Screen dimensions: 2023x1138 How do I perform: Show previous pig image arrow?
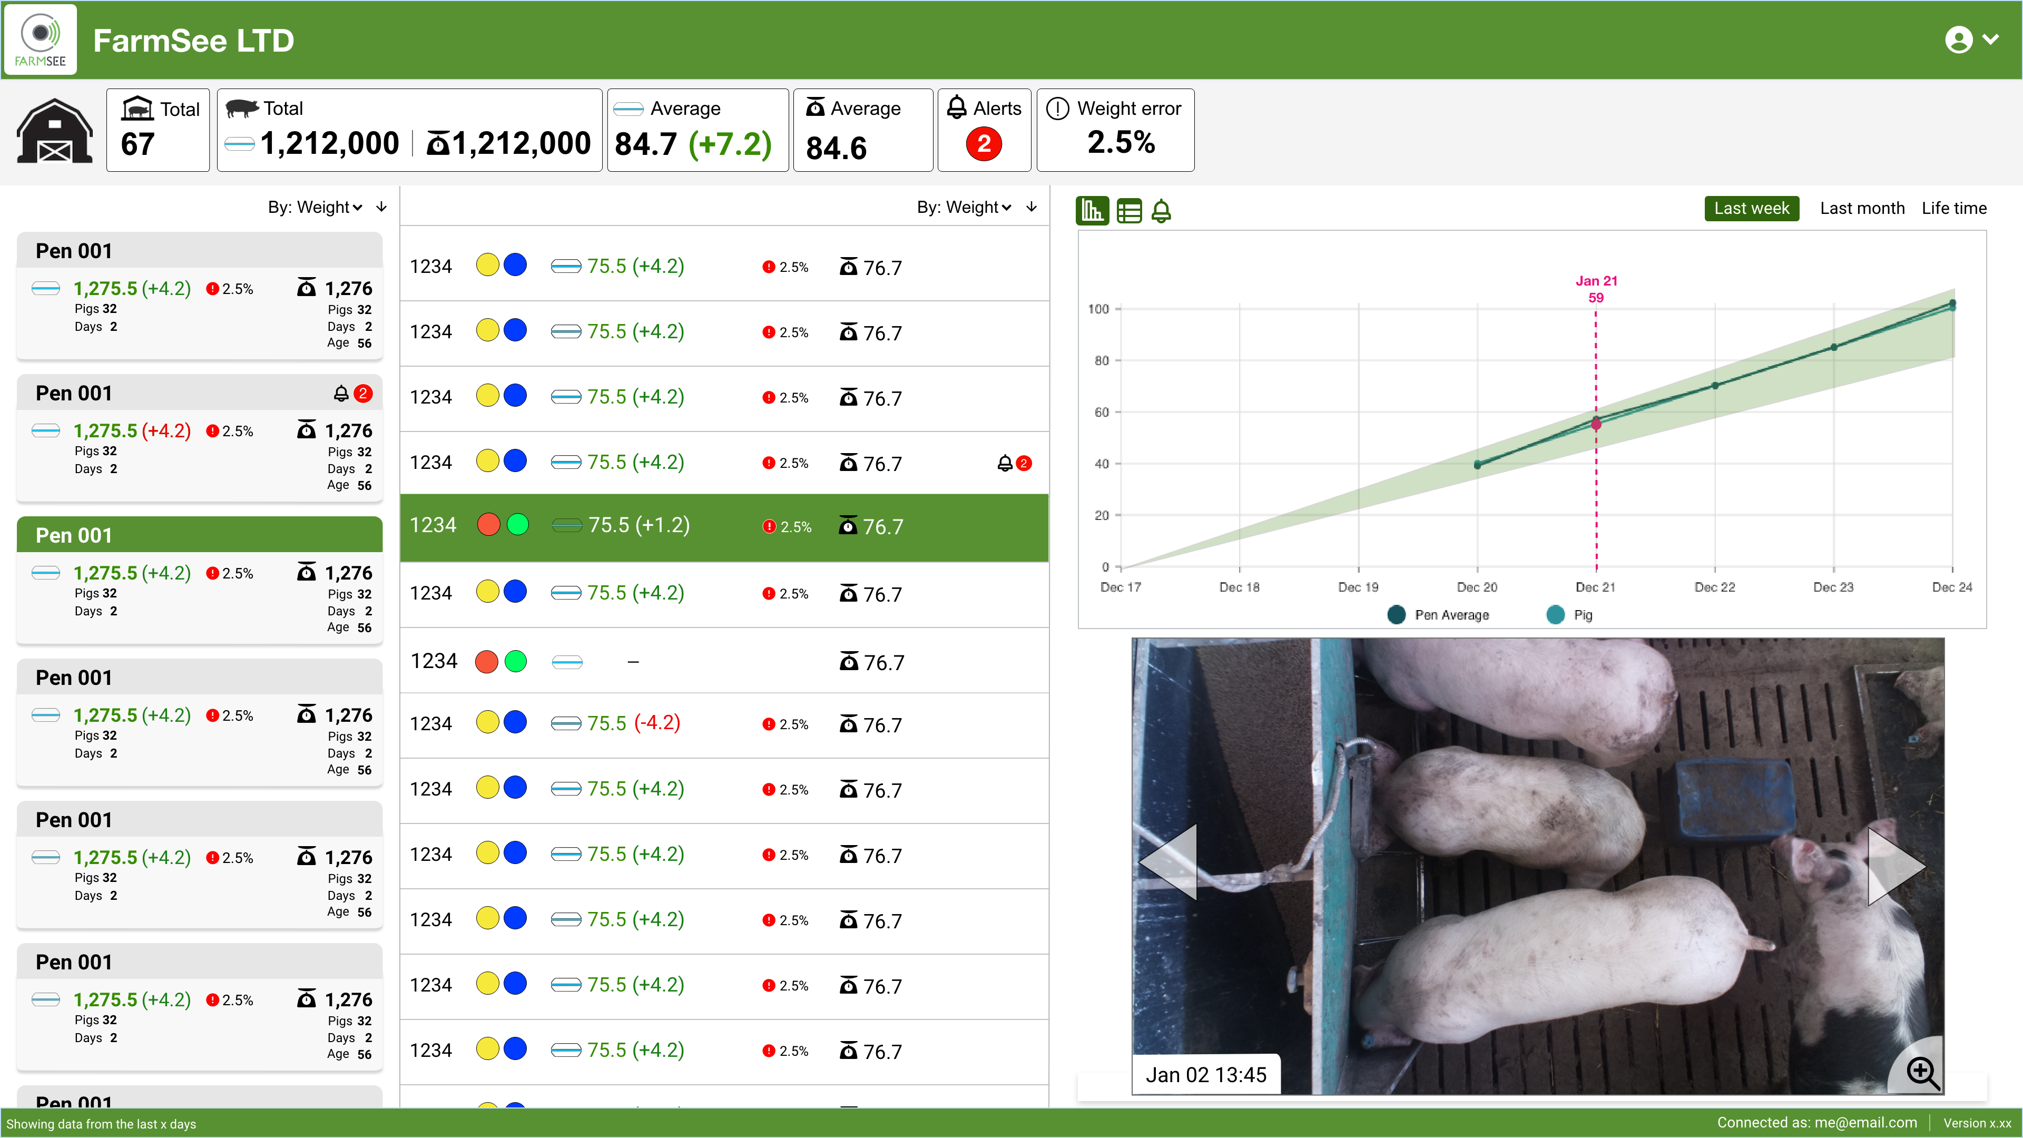[1168, 862]
